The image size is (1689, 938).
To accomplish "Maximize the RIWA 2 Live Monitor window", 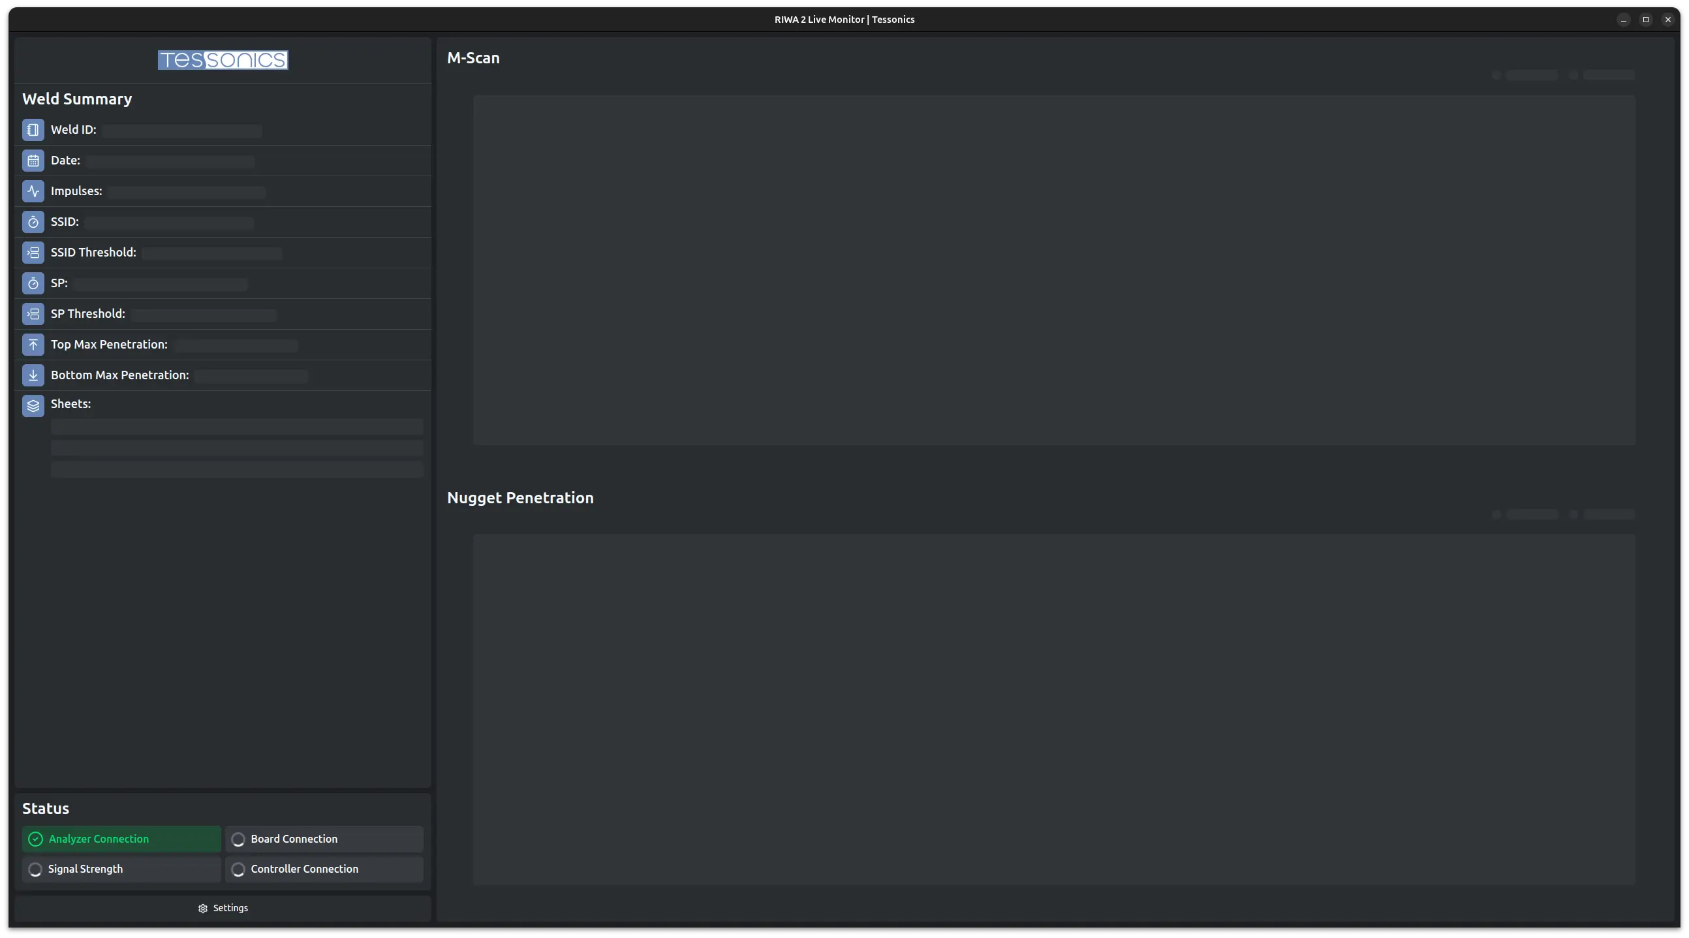I will point(1646,20).
